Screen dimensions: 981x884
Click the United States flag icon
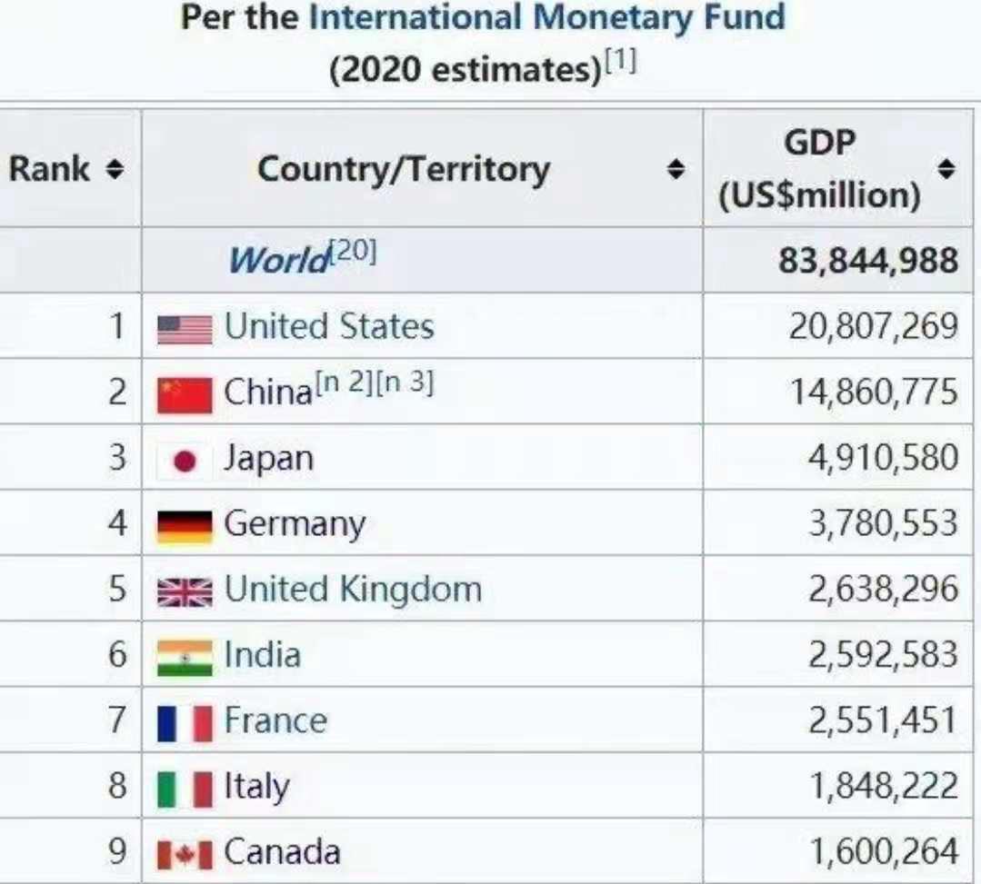[185, 328]
